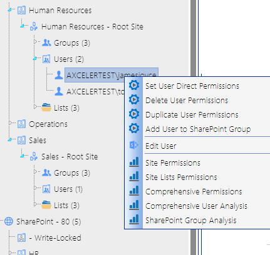Click the Human Resources site collection icon
The image size is (270, 255).
click(x=21, y=10)
